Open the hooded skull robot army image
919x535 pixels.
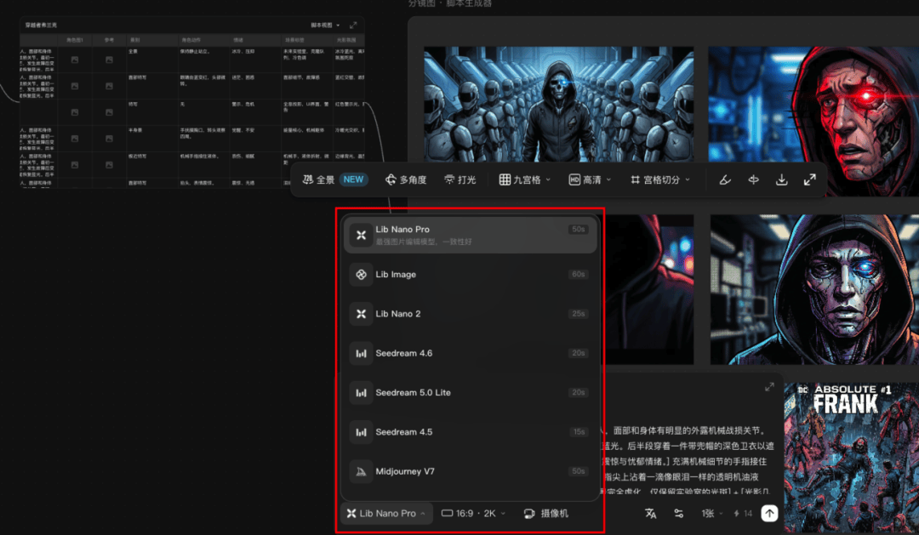tap(558, 105)
